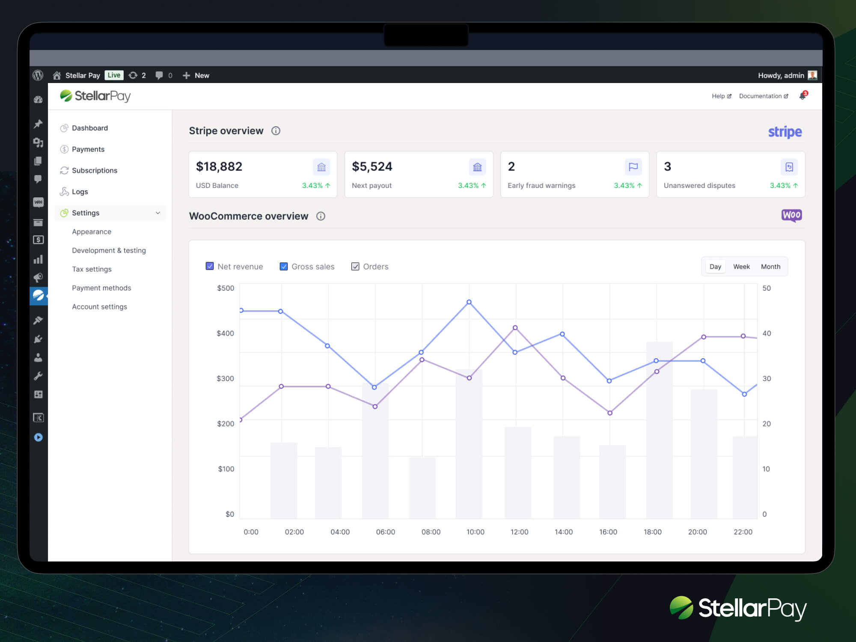Open Tools wrench icon
The width and height of the screenshot is (856, 642).
[x=38, y=376]
